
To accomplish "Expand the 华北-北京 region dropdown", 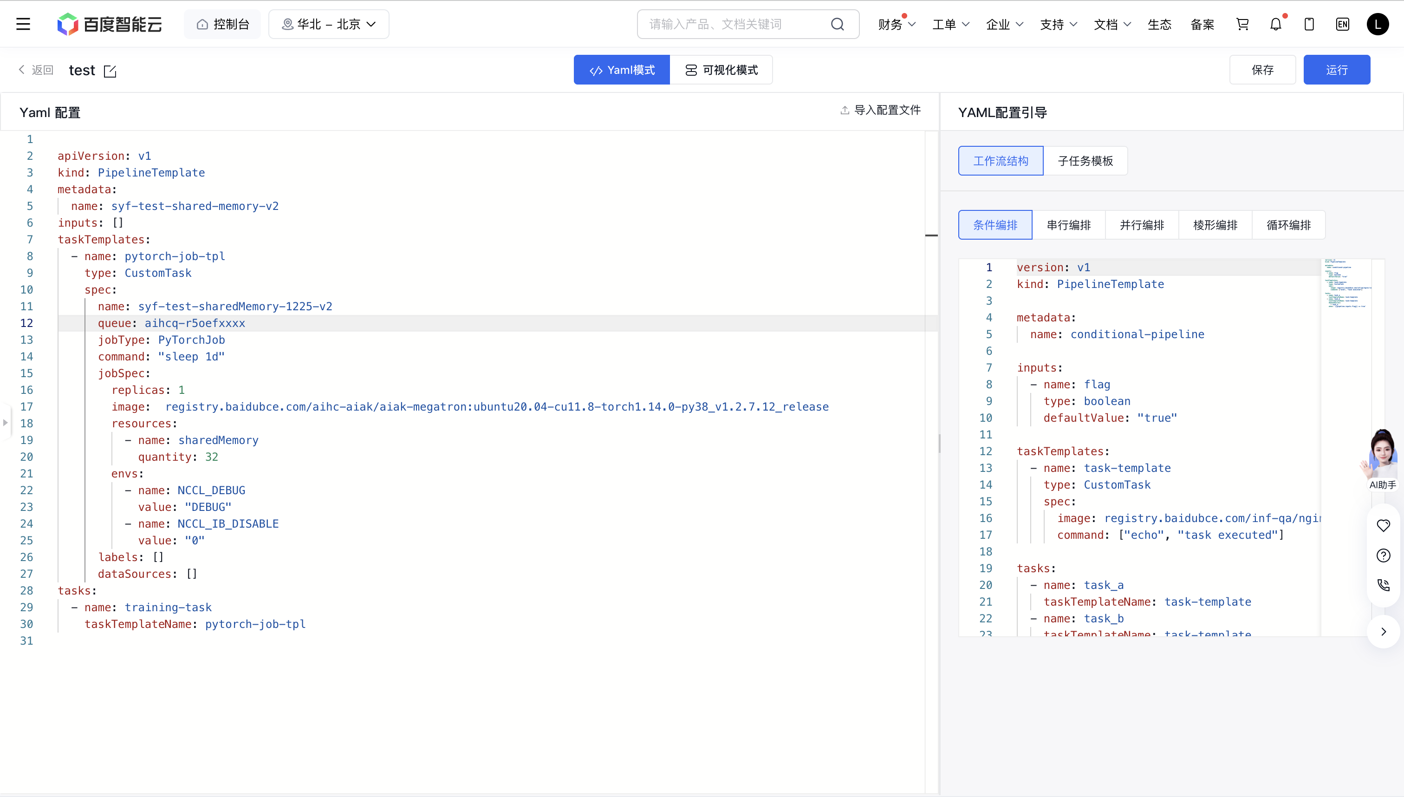I will click(x=329, y=24).
